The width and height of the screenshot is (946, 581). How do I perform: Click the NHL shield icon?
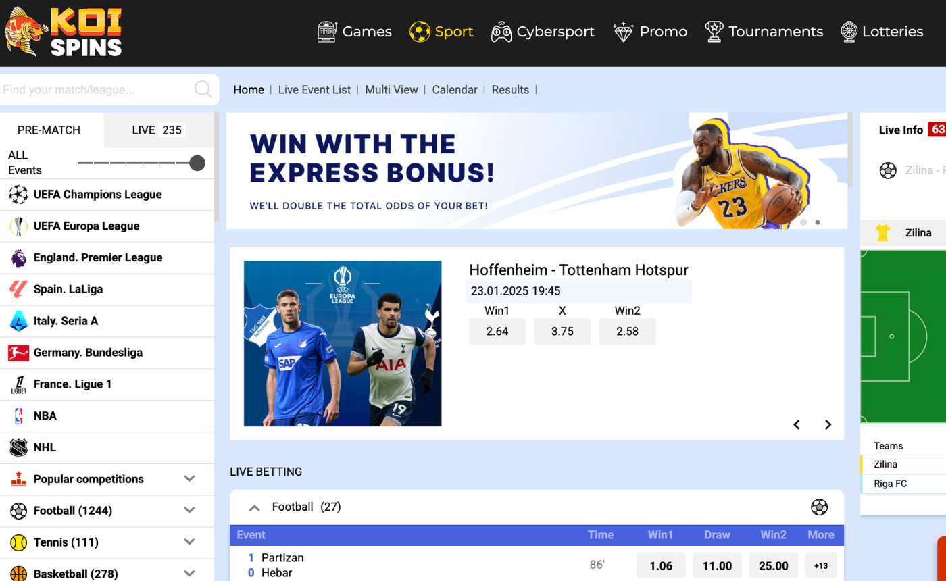point(18,447)
